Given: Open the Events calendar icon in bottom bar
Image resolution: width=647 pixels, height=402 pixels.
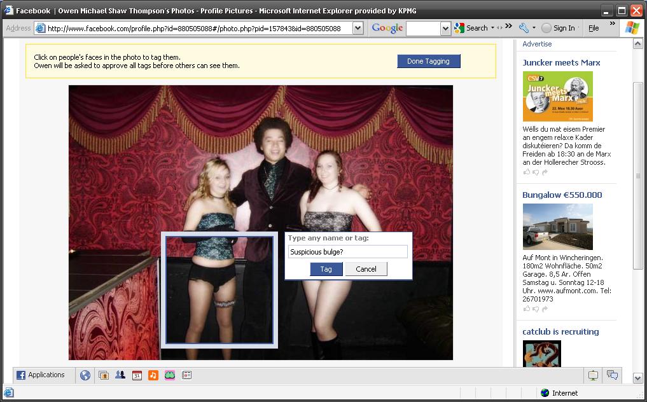Looking at the screenshot, I should [137, 375].
